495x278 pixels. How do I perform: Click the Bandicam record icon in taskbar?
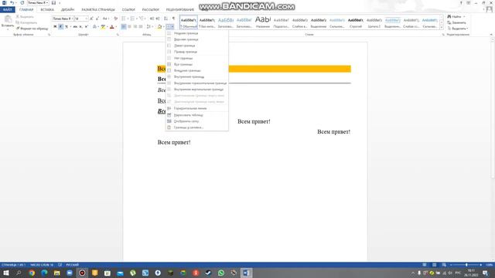tap(82, 273)
